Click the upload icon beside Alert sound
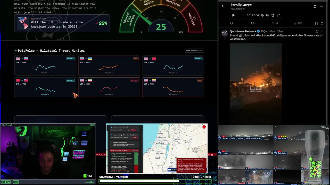330x185 pixels. click(x=128, y=130)
